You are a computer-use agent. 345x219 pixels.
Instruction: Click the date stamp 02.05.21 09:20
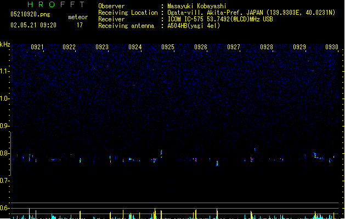point(33,25)
